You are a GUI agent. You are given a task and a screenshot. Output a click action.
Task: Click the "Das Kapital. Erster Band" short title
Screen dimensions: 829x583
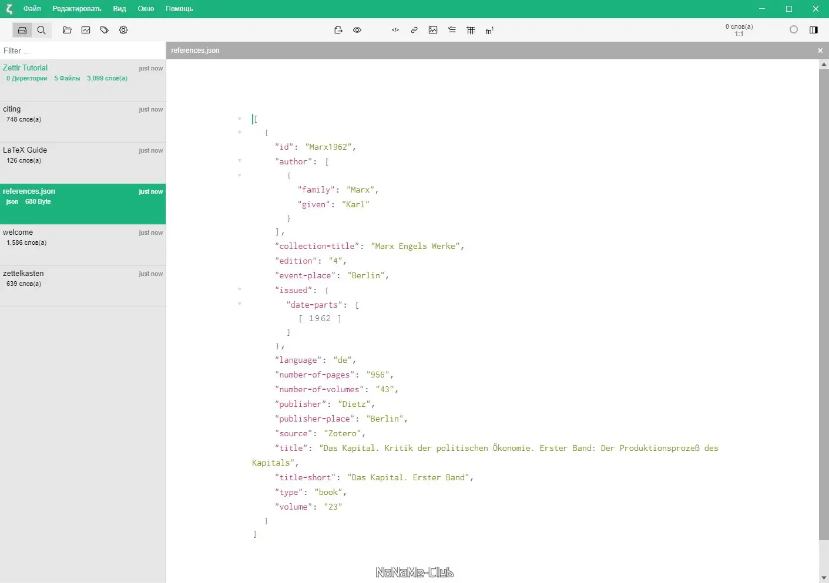tap(408, 477)
